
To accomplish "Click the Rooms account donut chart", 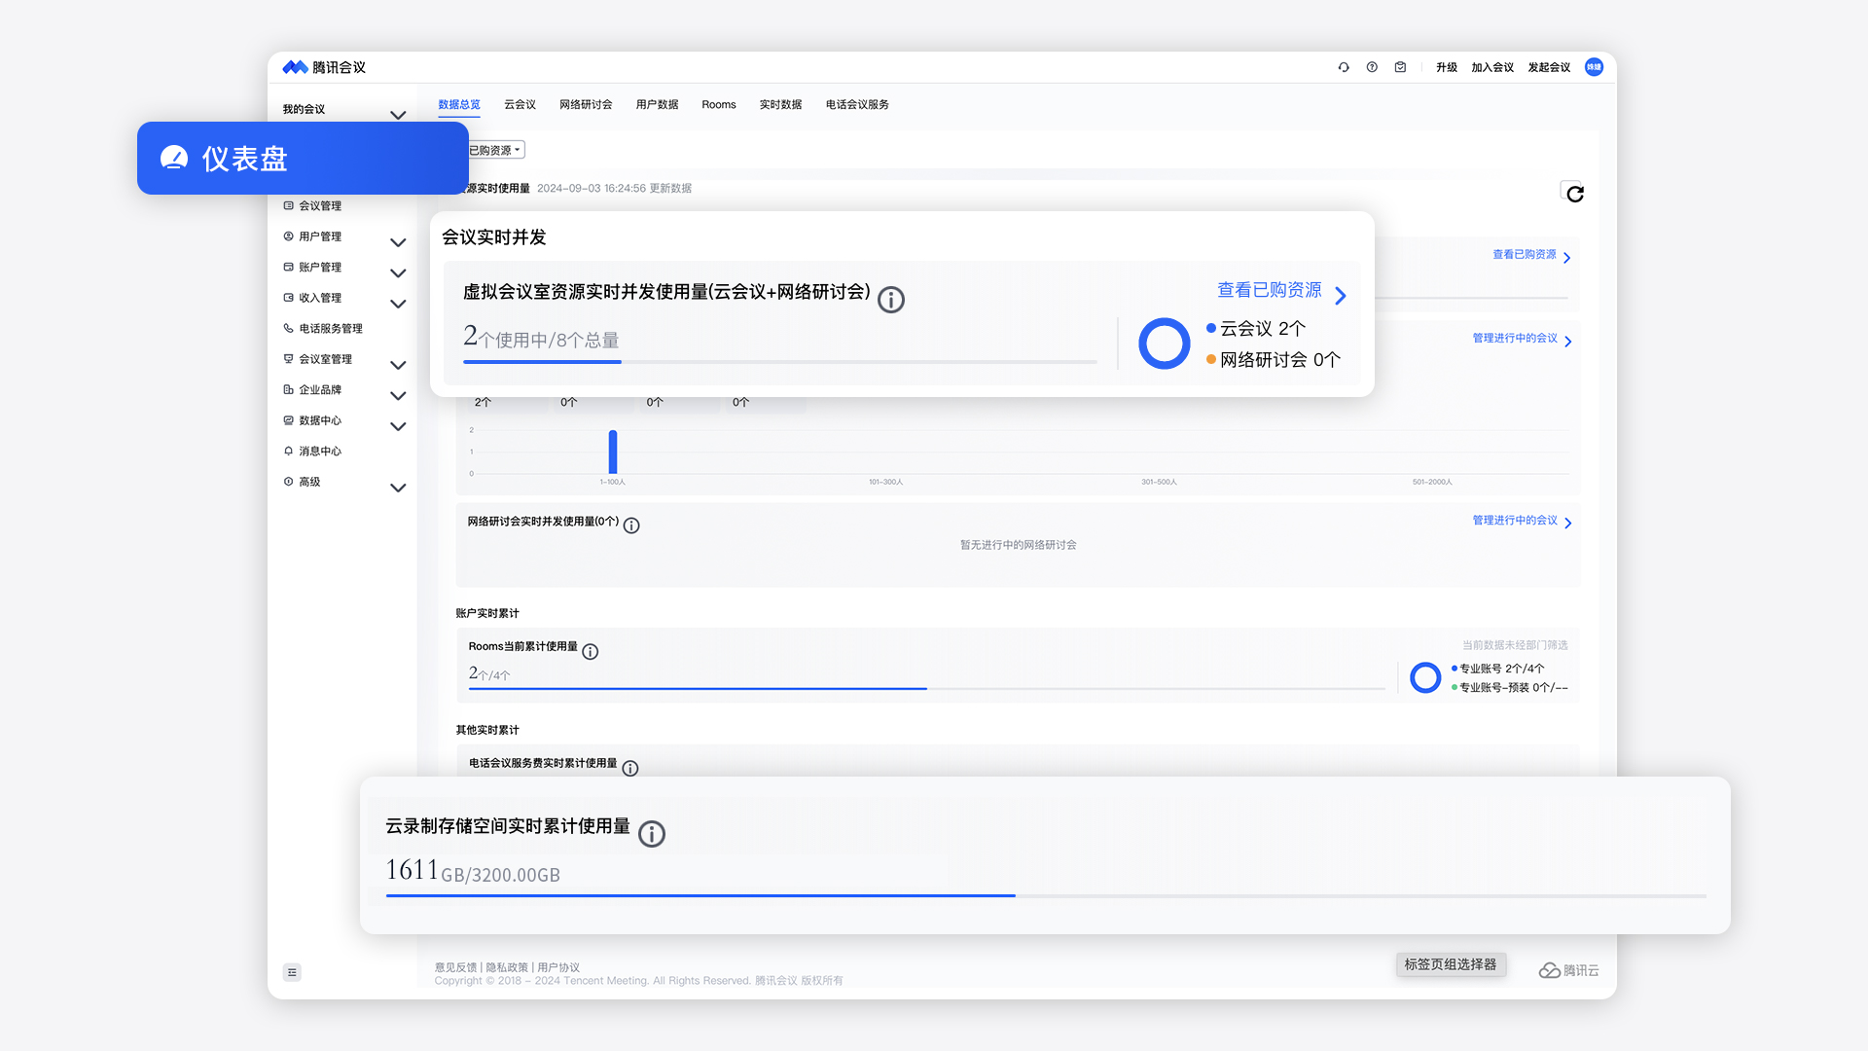I will [x=1425, y=677].
